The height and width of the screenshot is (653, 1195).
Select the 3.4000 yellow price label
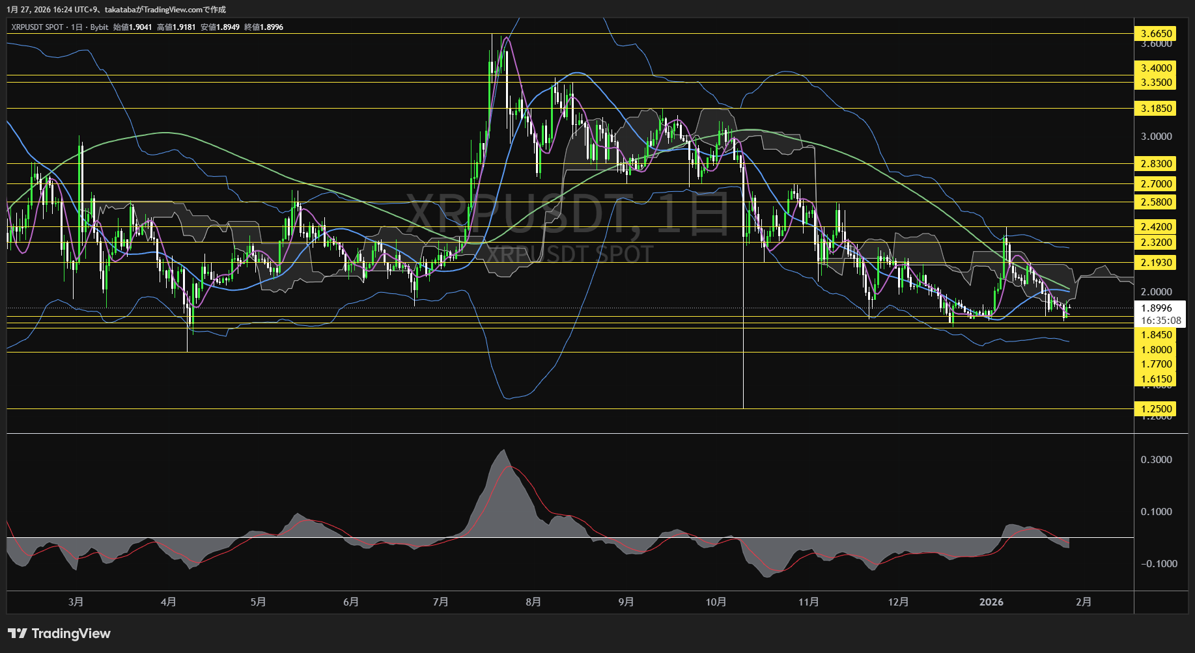pos(1156,68)
